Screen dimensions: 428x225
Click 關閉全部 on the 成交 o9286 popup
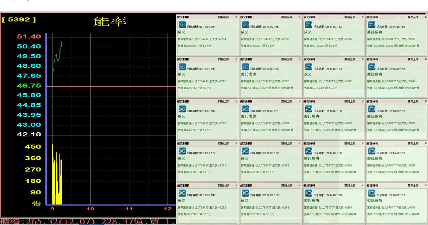[x=350, y=59]
